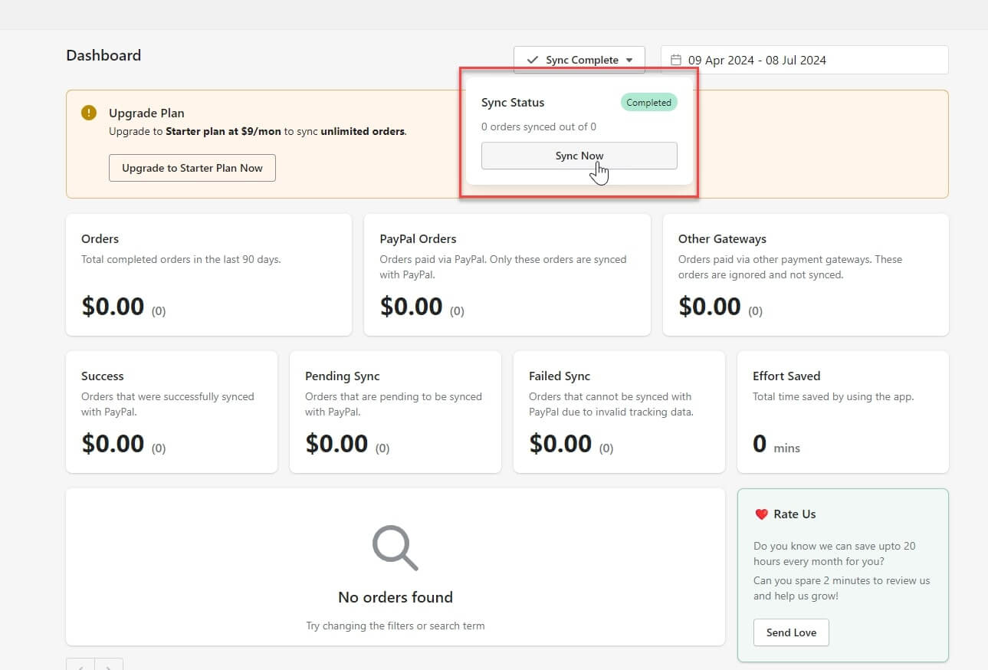Click the Dashboard heading

[x=103, y=55]
